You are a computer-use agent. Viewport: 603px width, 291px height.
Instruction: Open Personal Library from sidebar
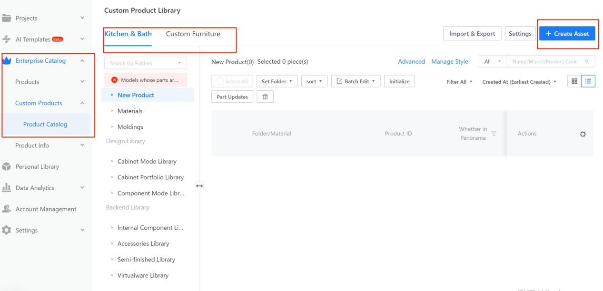click(37, 167)
